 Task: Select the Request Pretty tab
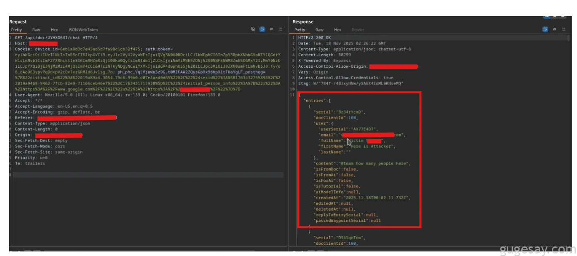17,30
